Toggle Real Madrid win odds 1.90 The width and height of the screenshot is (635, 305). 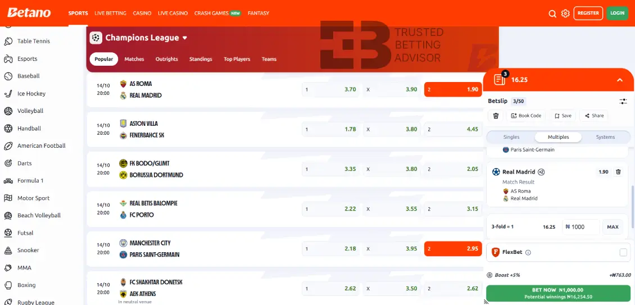click(x=453, y=89)
